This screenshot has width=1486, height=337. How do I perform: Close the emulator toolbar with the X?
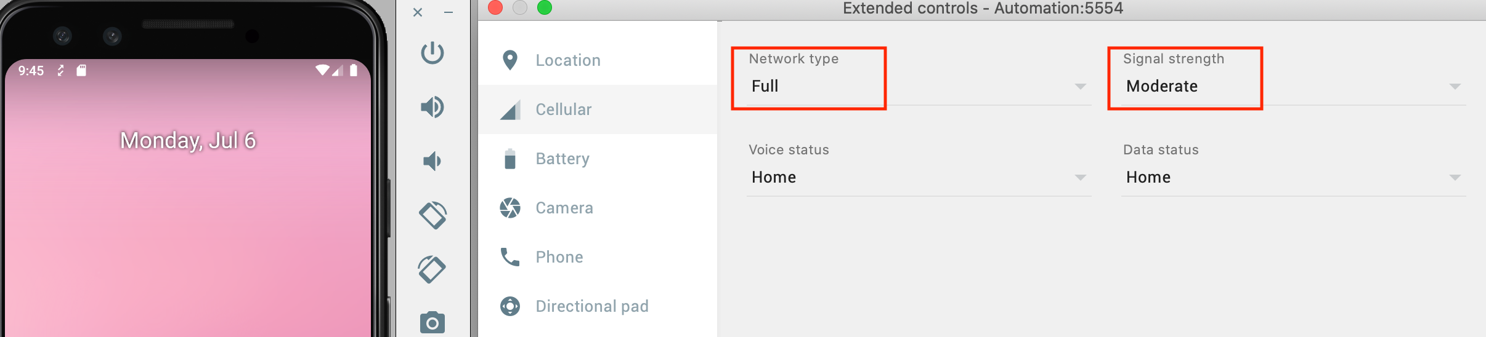pos(418,12)
